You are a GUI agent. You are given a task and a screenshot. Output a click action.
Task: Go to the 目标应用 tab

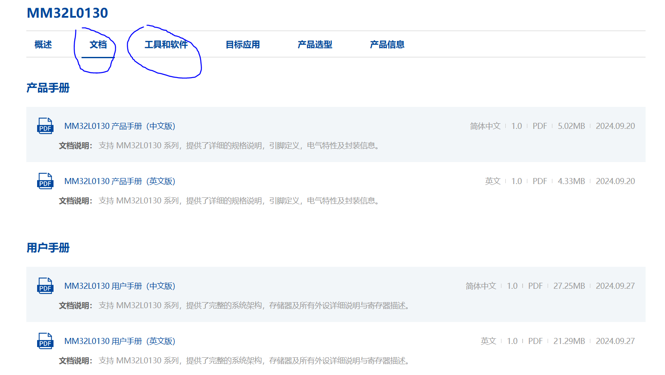pos(243,44)
